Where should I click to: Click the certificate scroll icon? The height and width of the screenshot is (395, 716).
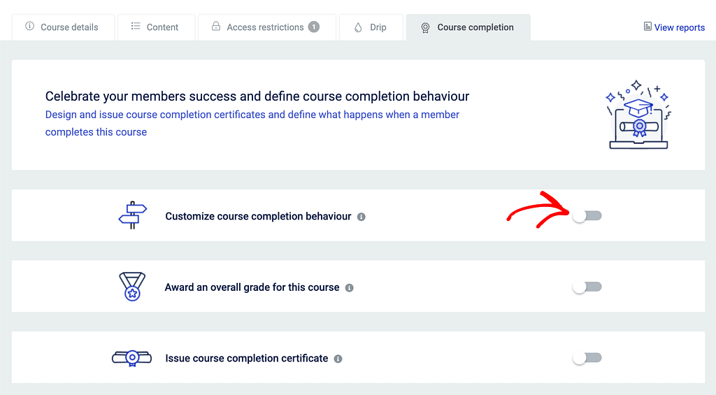click(x=131, y=358)
